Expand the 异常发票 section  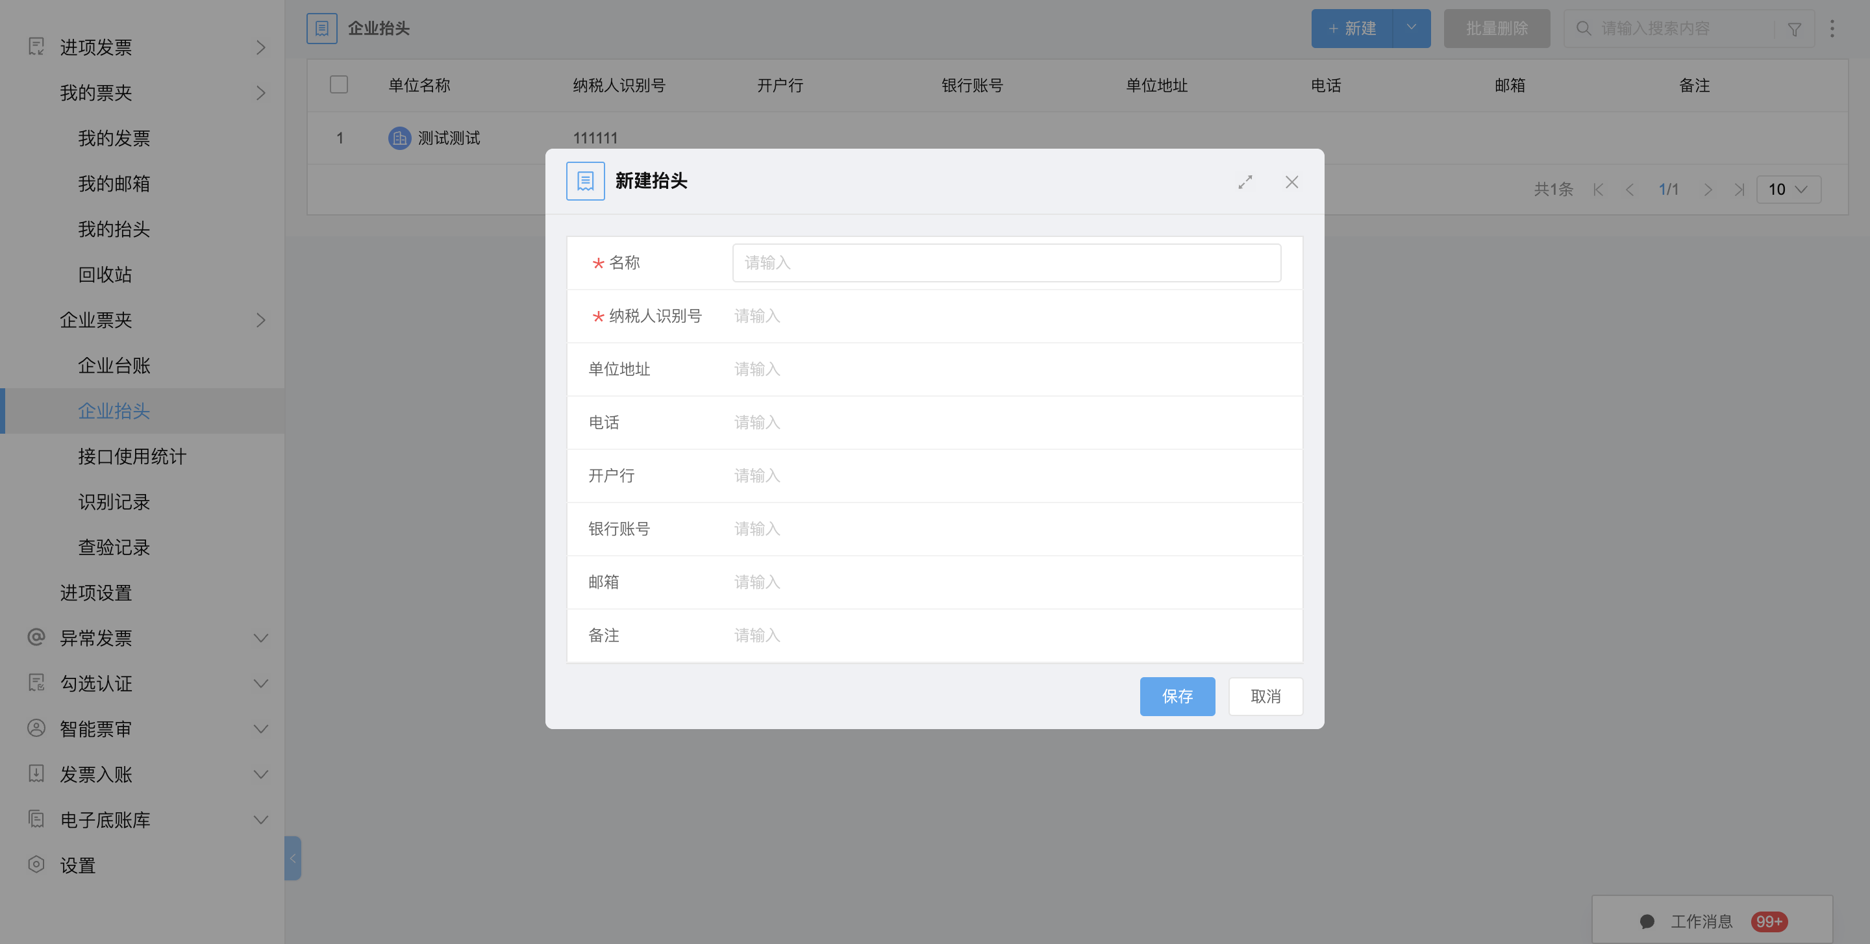click(260, 638)
